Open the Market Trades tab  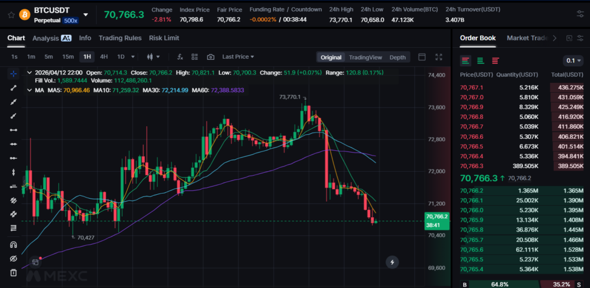coord(527,38)
